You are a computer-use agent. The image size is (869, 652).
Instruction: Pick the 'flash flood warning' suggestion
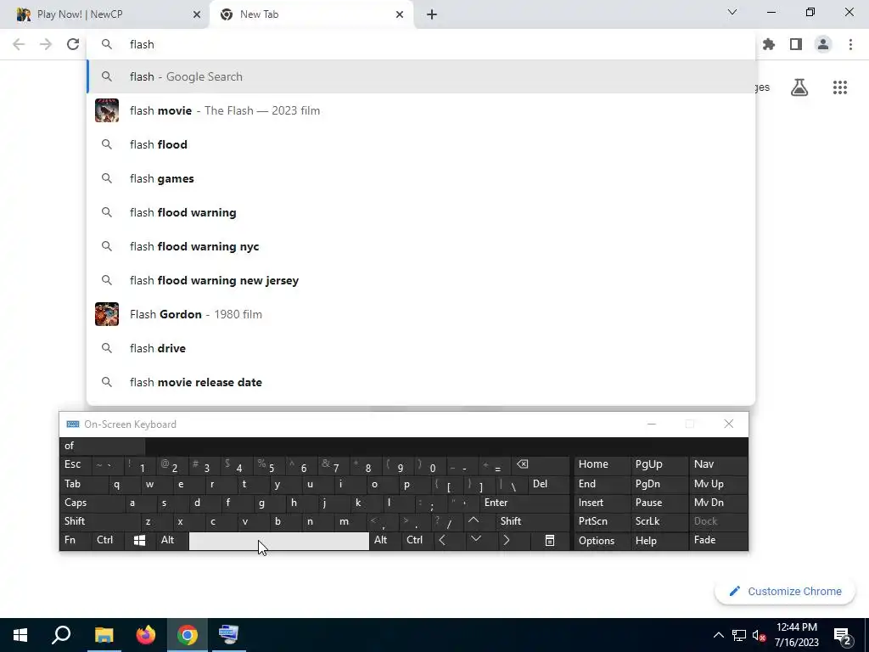[421, 212]
